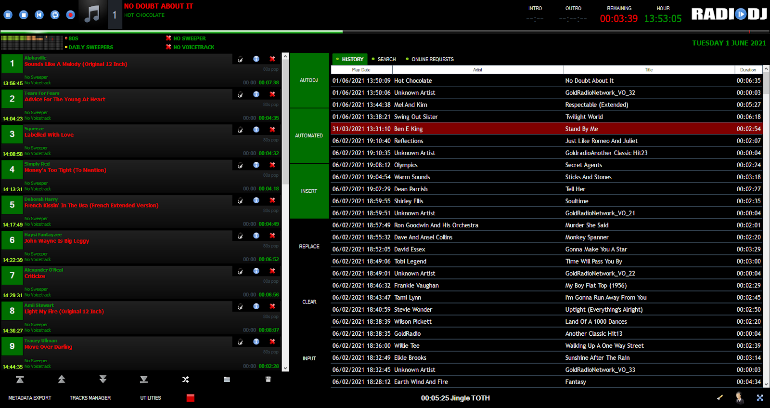Open info for Advice For The Young At Heart
Viewport: 770px width, 408px height.
257,94
